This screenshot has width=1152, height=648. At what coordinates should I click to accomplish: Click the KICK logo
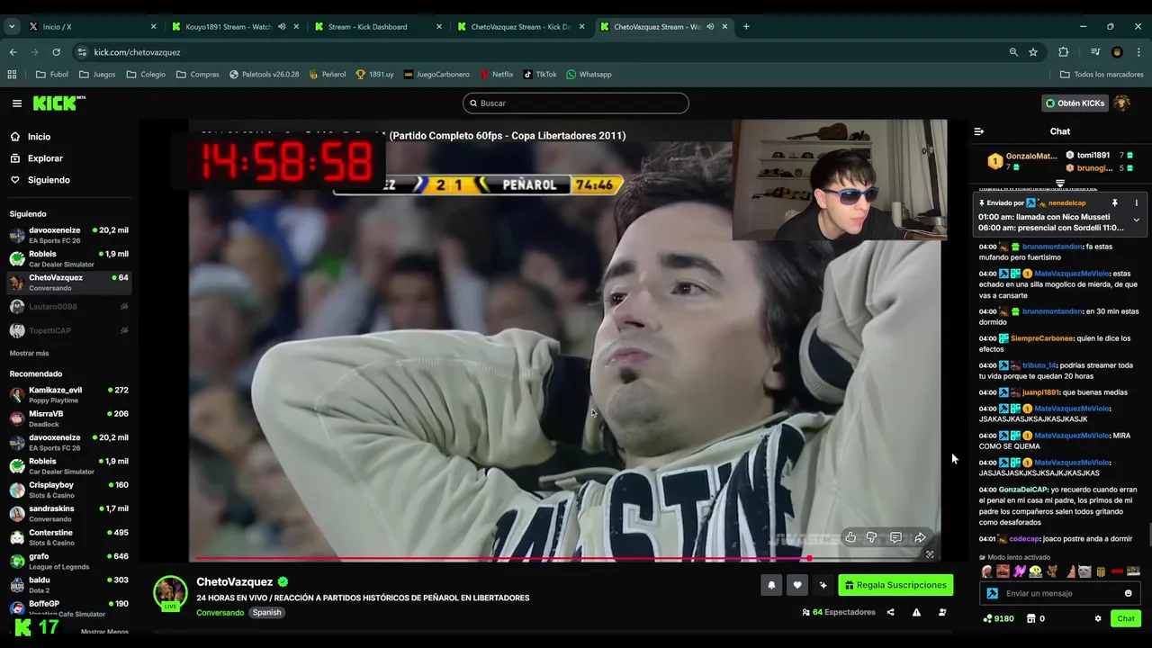click(58, 103)
